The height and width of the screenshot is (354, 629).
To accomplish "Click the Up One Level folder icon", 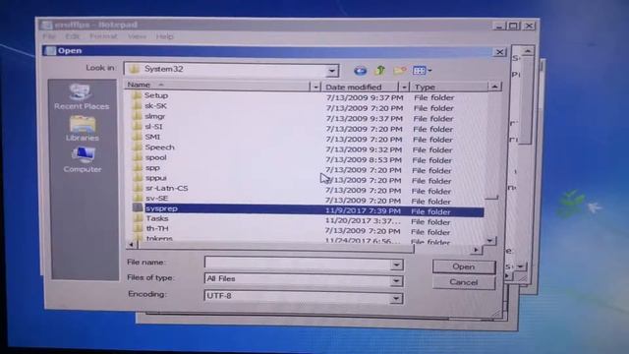I will [379, 71].
